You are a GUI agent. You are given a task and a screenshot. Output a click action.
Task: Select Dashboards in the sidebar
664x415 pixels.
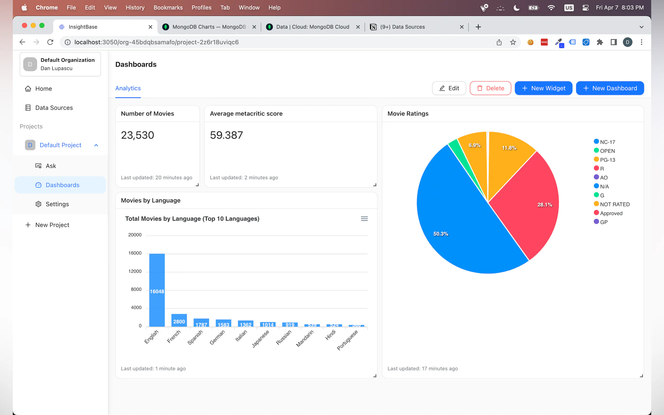pos(62,185)
